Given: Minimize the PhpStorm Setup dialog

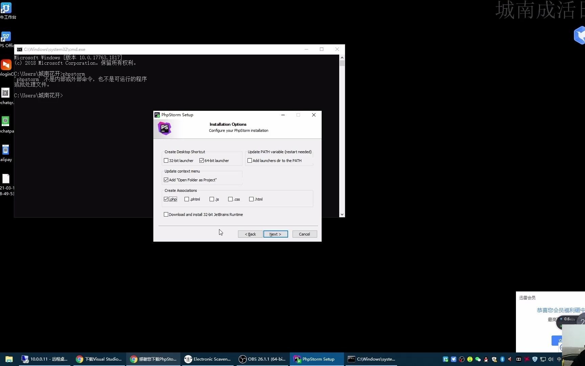Looking at the screenshot, I should [283, 115].
